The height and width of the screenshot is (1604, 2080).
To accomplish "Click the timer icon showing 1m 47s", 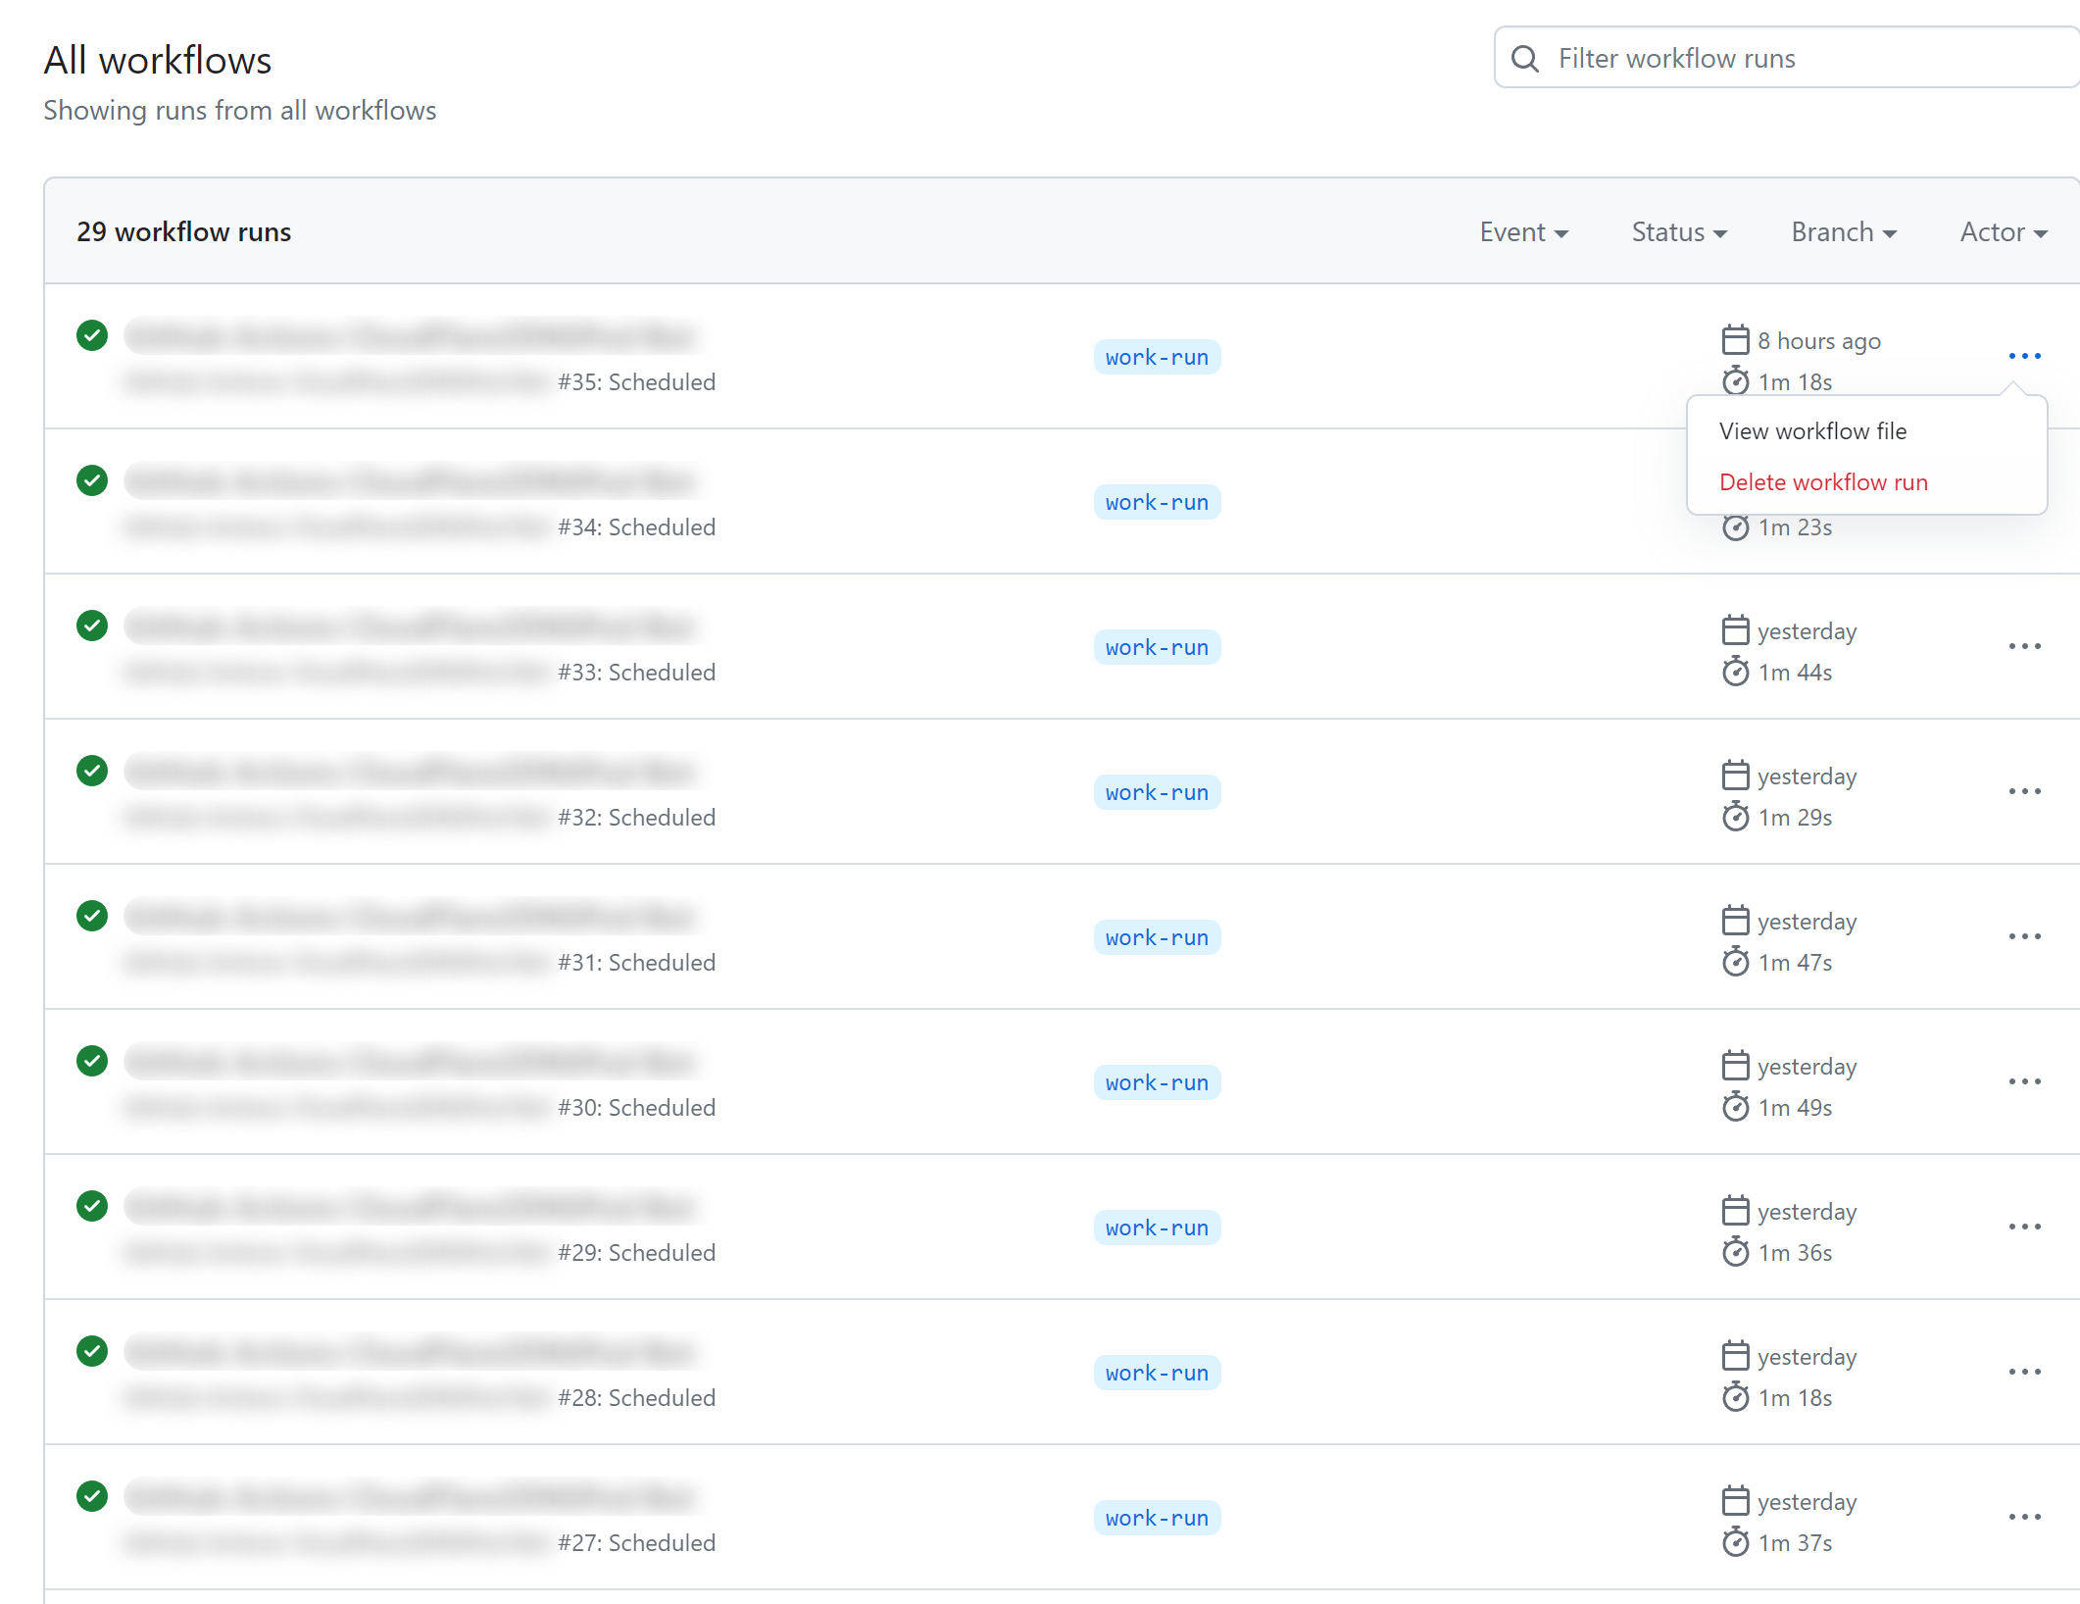I will pos(1736,963).
